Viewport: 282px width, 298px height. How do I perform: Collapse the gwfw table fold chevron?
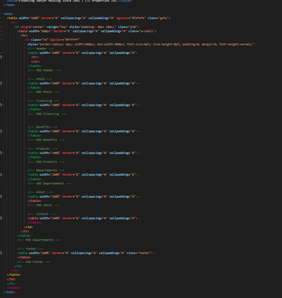(x=1, y=18)
